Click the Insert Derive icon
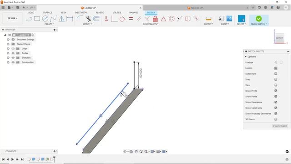The width and height of the screenshot is (291, 164). [x=221, y=19]
